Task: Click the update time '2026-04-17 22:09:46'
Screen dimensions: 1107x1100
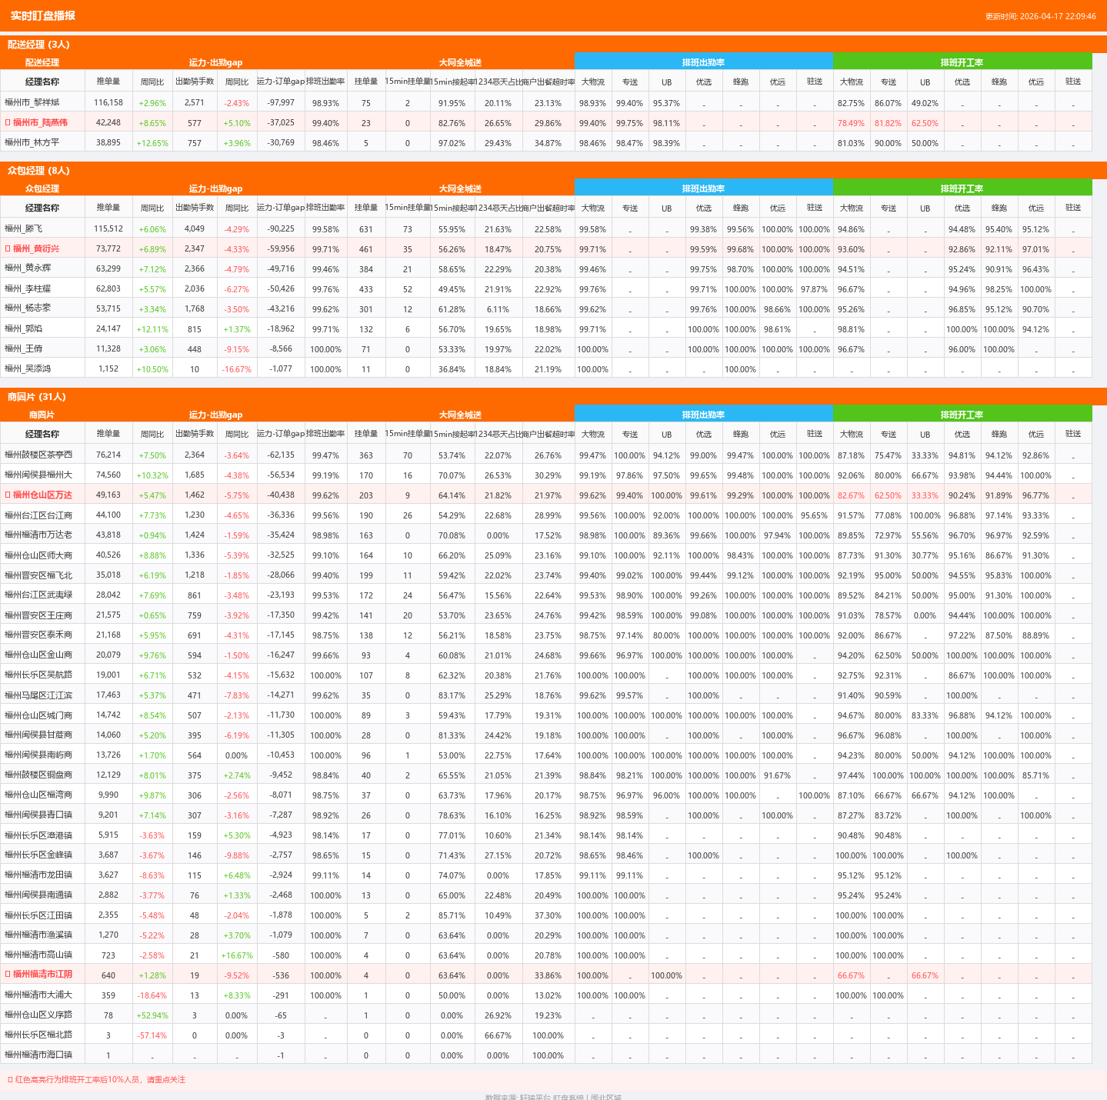Action: click(x=1058, y=16)
